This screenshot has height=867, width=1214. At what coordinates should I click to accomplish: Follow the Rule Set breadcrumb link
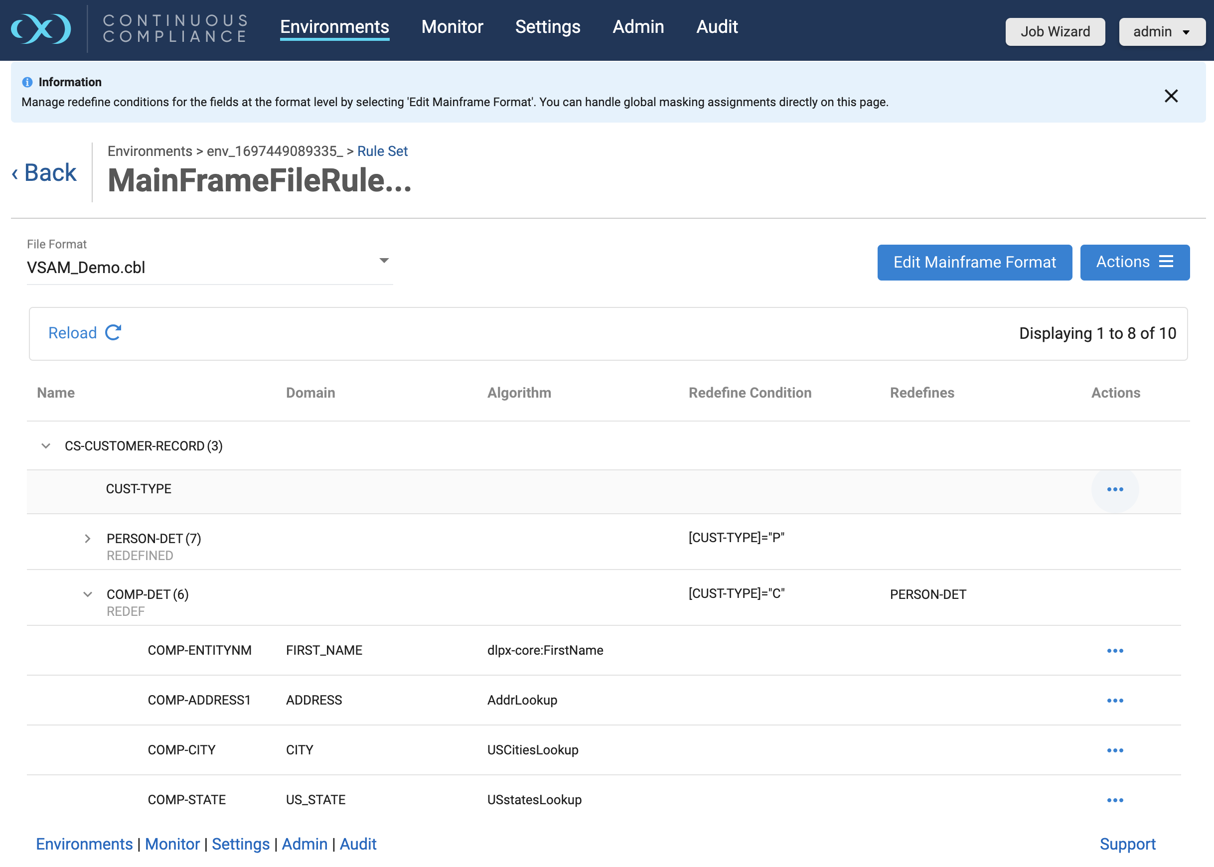[x=382, y=151]
